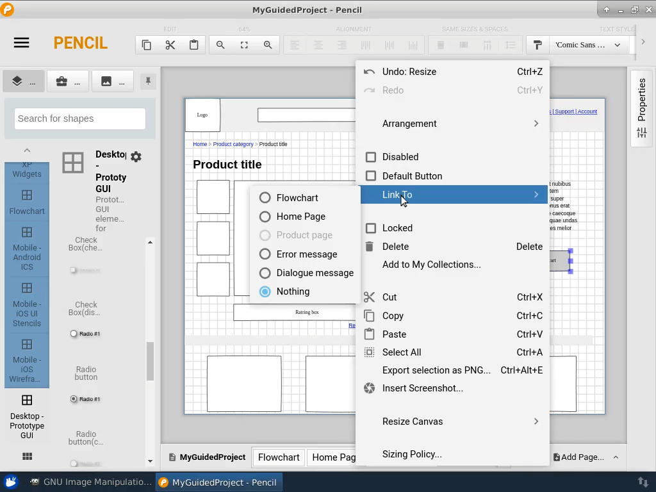Viewport: 656px width, 492px height.
Task: Click the align center toolbar icon
Action: pos(318,45)
